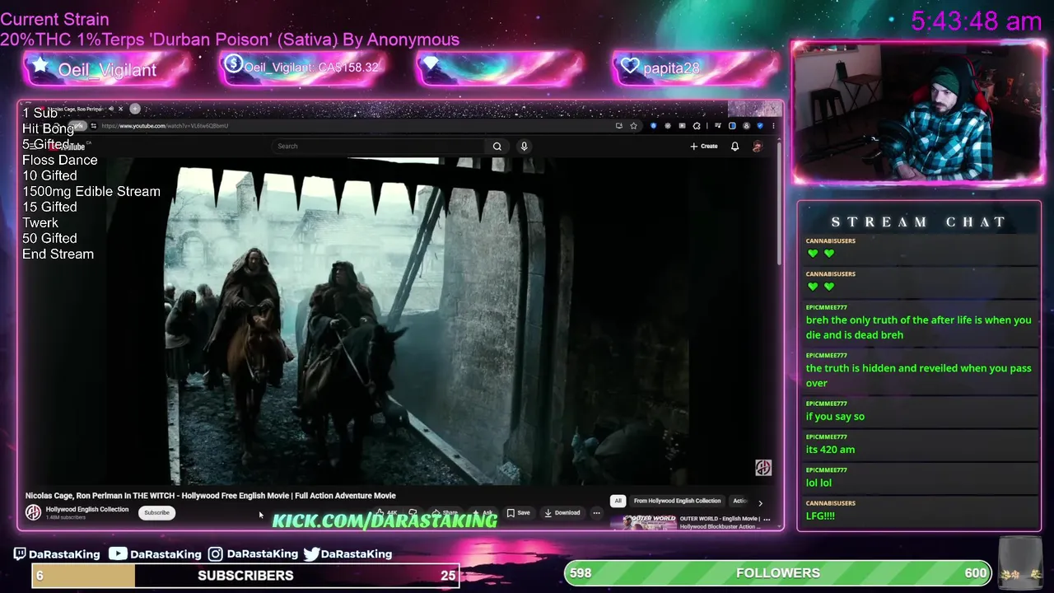Click the YouTube DaRastaKing handle

pos(155,554)
